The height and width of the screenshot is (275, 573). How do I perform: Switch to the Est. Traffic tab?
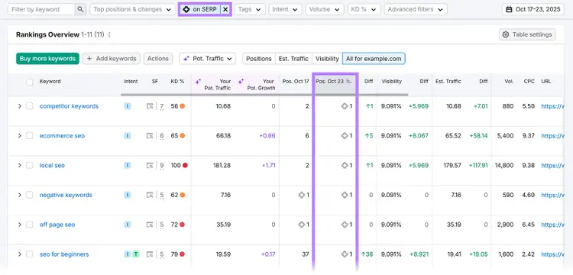(293, 58)
